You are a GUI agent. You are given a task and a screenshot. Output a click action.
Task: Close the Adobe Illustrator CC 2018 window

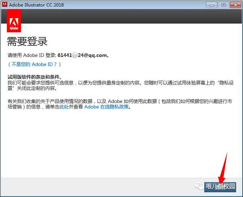click(x=235, y=5)
